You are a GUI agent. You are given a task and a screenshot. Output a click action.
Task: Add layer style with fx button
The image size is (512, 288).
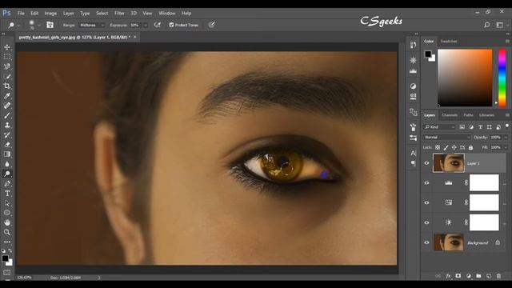[x=448, y=276]
